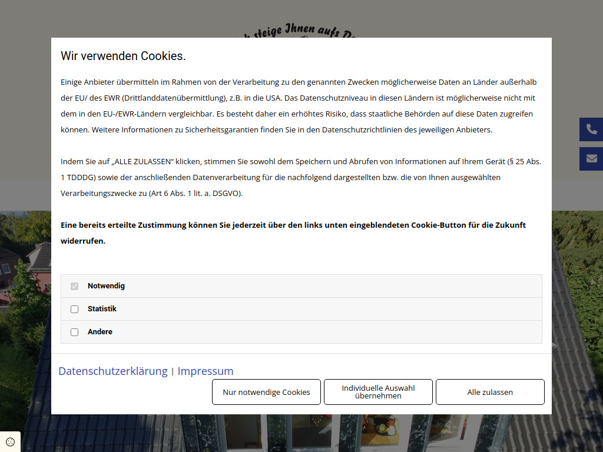Select the Andere category label
Image resolution: width=603 pixels, height=452 pixels.
[x=99, y=331]
